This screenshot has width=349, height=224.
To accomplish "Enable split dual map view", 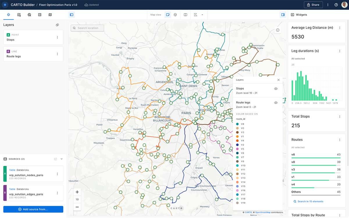I will [x=185, y=15].
